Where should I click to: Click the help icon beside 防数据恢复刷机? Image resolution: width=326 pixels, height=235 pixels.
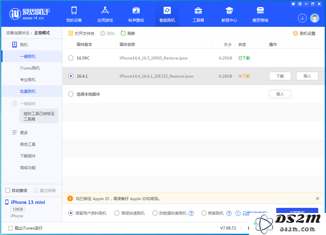click(191, 213)
